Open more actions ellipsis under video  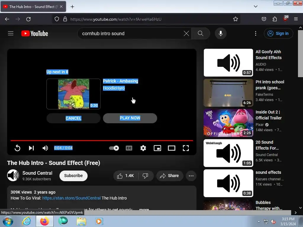[191, 176]
